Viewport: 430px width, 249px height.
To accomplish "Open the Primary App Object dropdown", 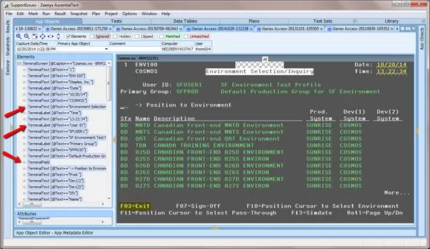I will pos(106,50).
